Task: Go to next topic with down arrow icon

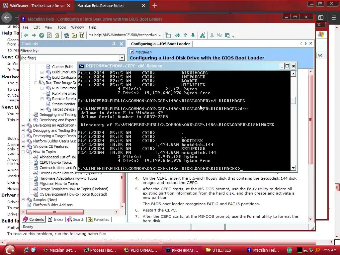Action: [193, 35]
